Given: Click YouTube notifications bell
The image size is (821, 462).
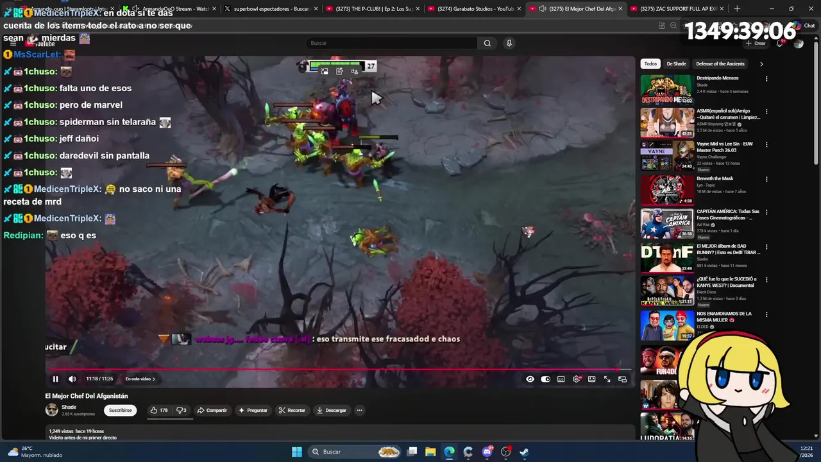Looking at the screenshot, I should click(x=779, y=43).
